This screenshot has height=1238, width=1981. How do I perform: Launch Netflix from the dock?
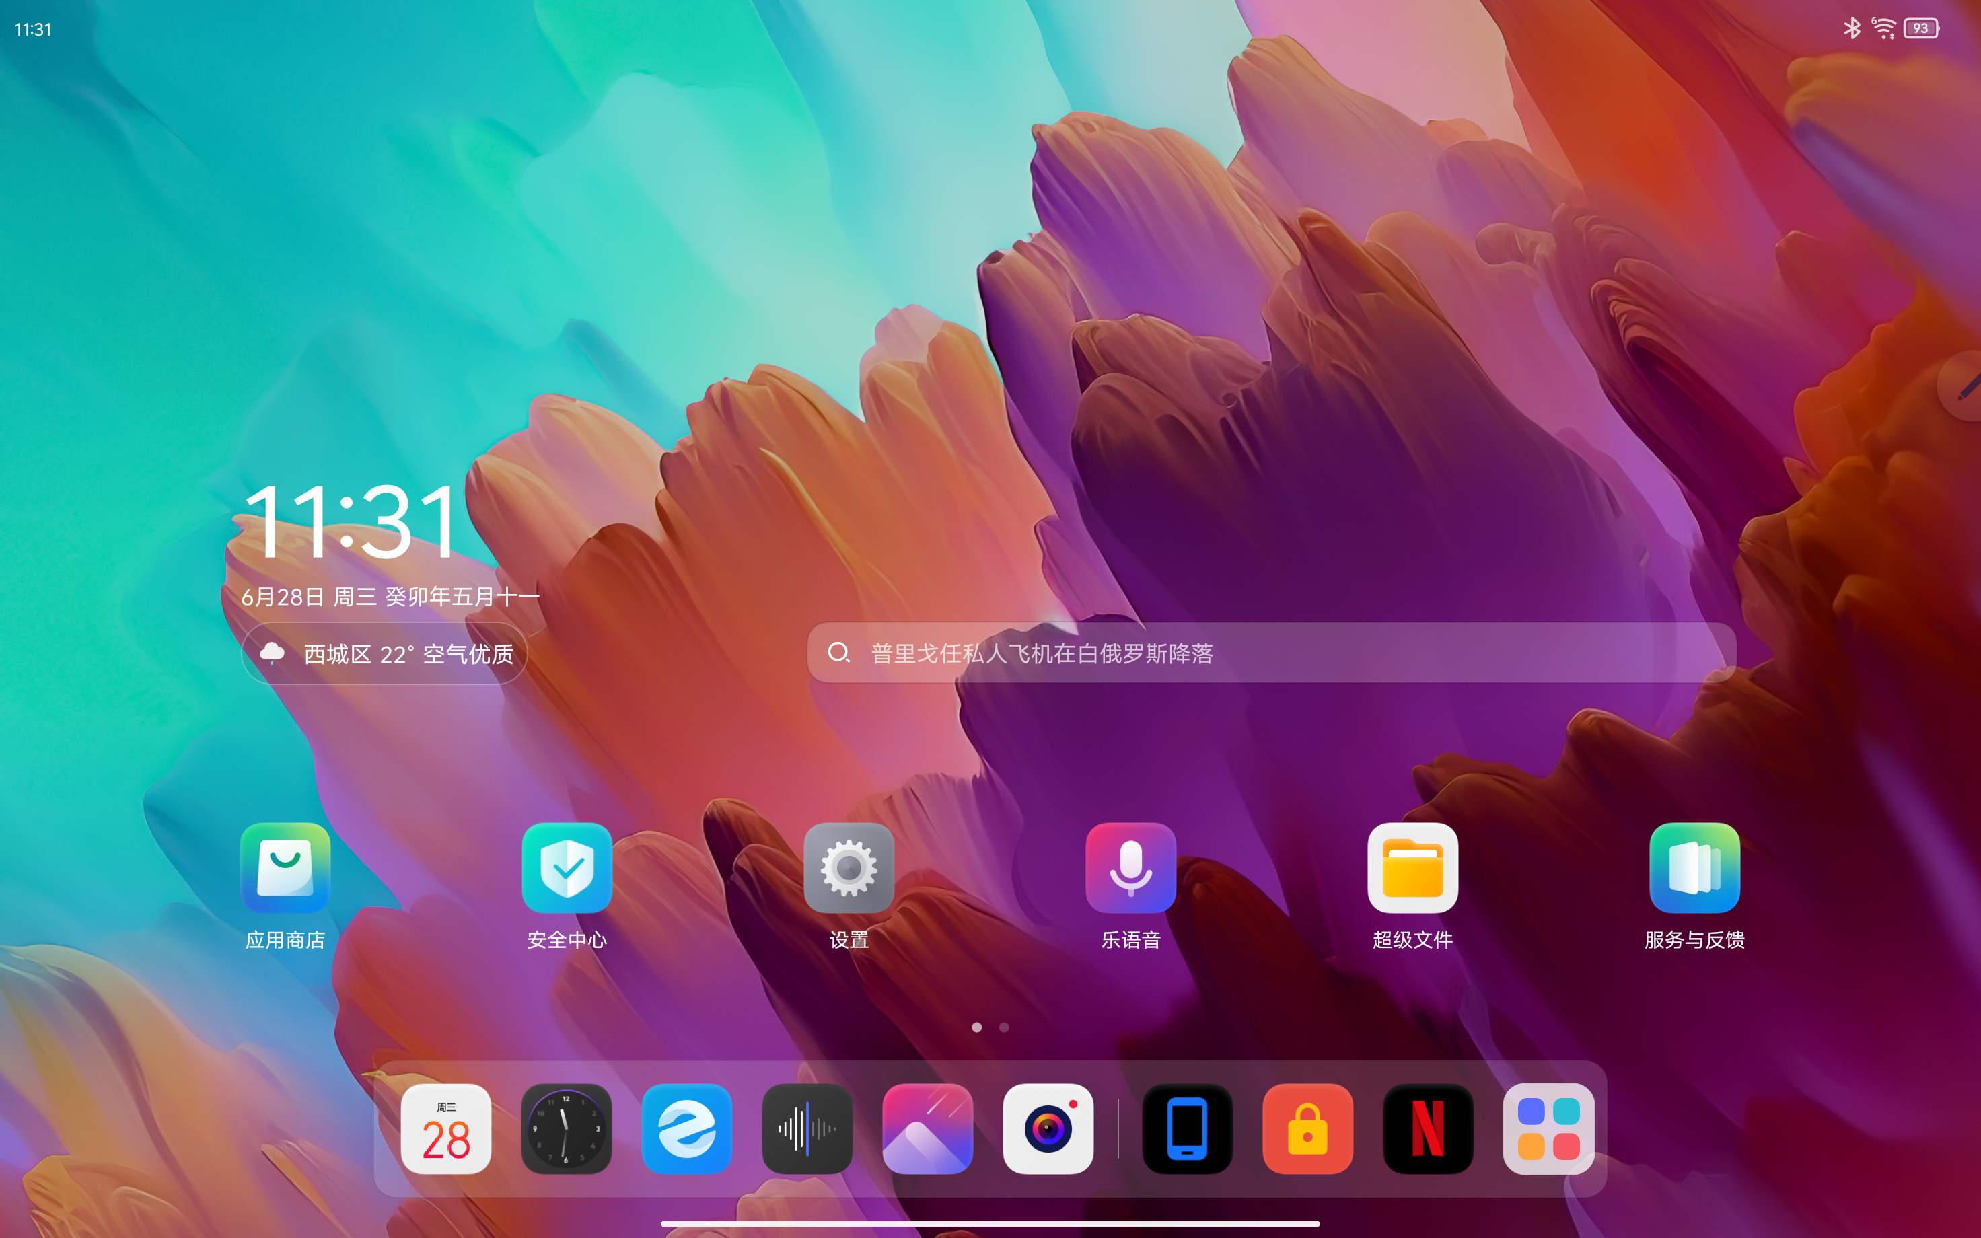1429,1129
